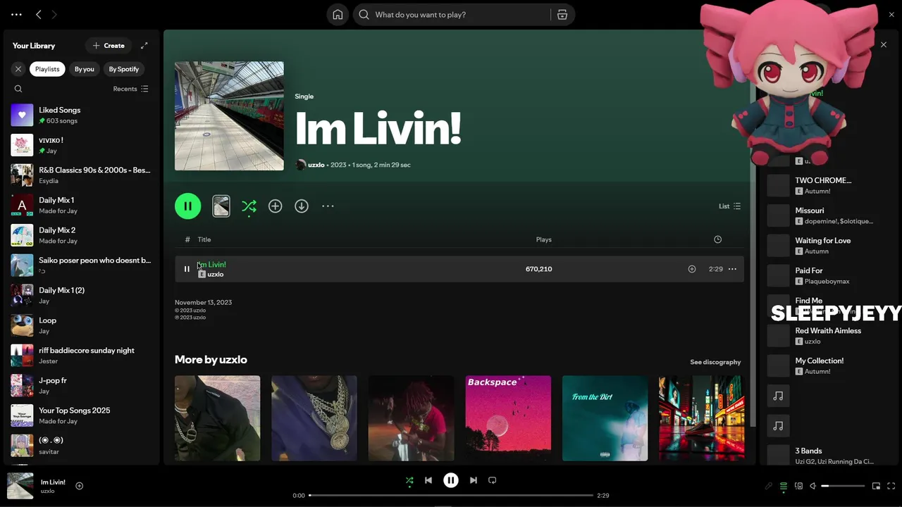Open artist uzxlo link under title
The height and width of the screenshot is (507, 902).
point(316,165)
